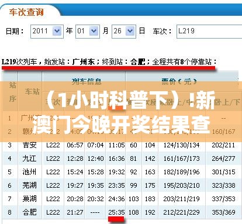Click soft seat price 183
242x224 pixels.
coord(150,199)
